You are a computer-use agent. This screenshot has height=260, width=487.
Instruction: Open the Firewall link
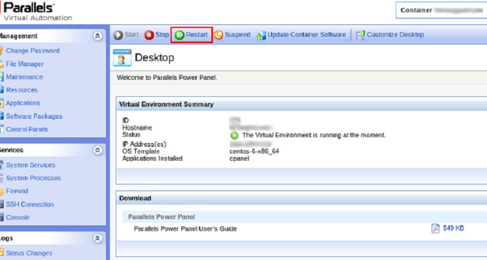point(17,191)
